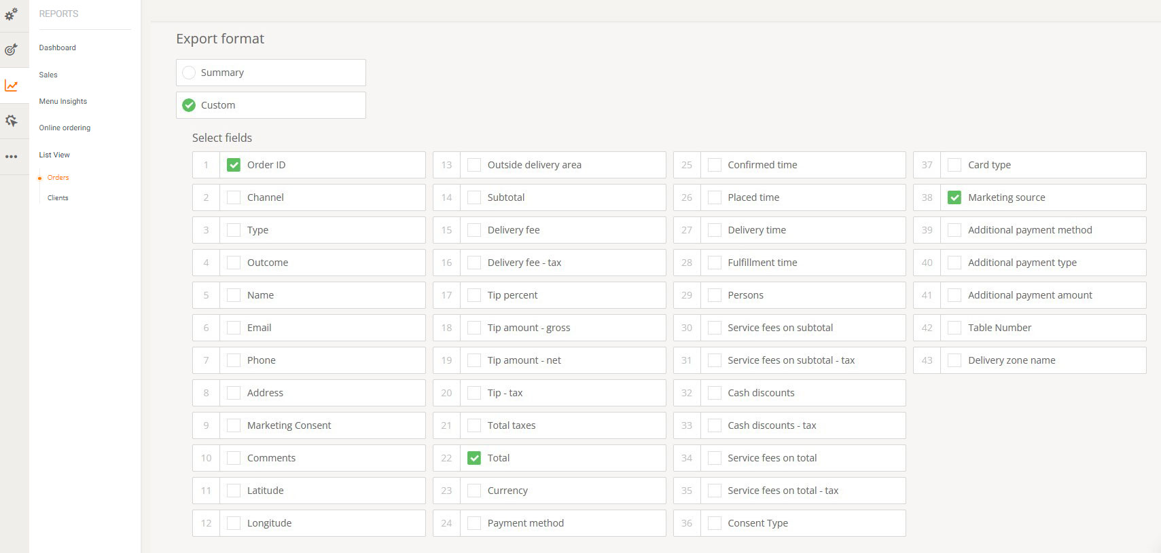Uncheck the Marketing source checkbox

pyautogui.click(x=954, y=197)
